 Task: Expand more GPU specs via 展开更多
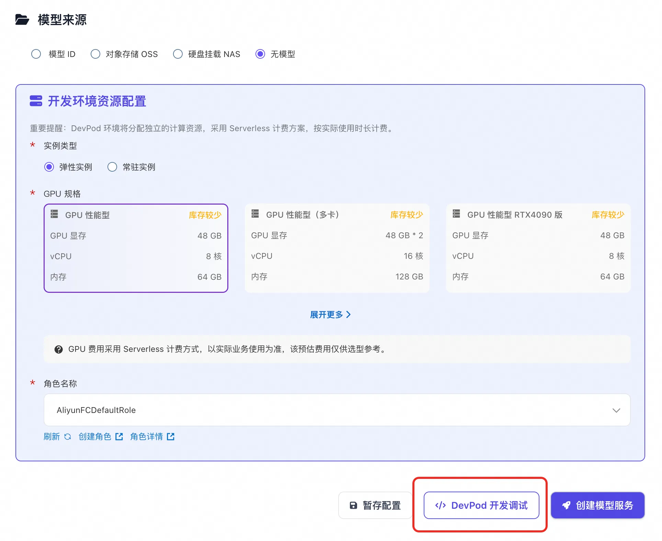pyautogui.click(x=330, y=315)
